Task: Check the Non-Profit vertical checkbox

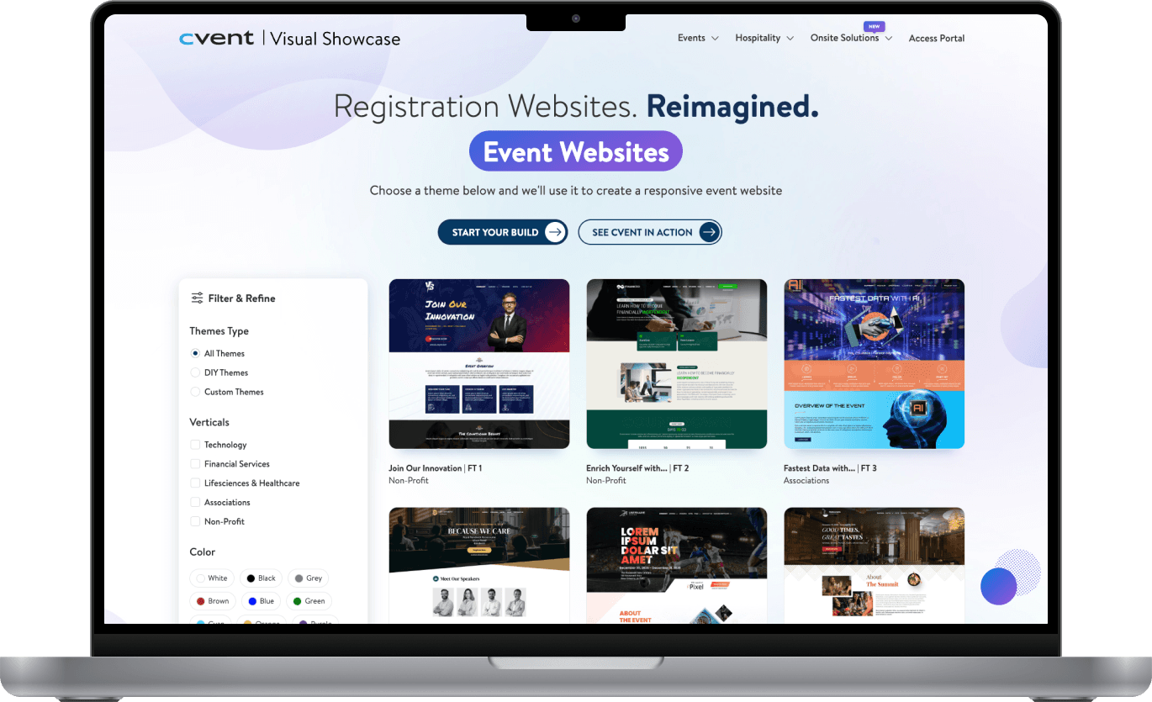Action: (x=195, y=522)
